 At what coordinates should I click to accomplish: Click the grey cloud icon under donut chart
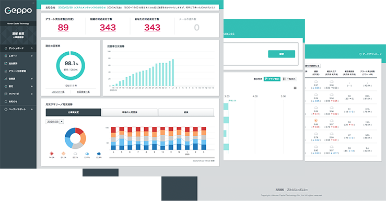[75, 153]
